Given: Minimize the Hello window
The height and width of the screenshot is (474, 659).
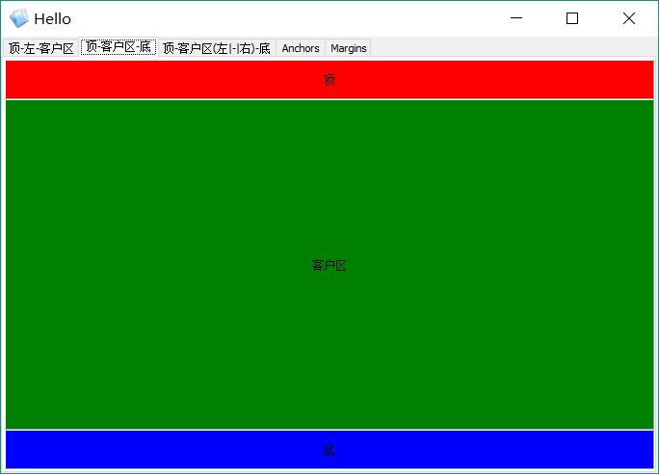Looking at the screenshot, I should click(516, 18).
